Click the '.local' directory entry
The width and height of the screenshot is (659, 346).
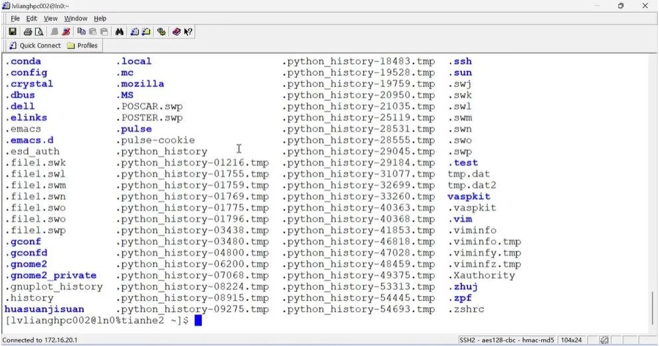[x=134, y=61]
